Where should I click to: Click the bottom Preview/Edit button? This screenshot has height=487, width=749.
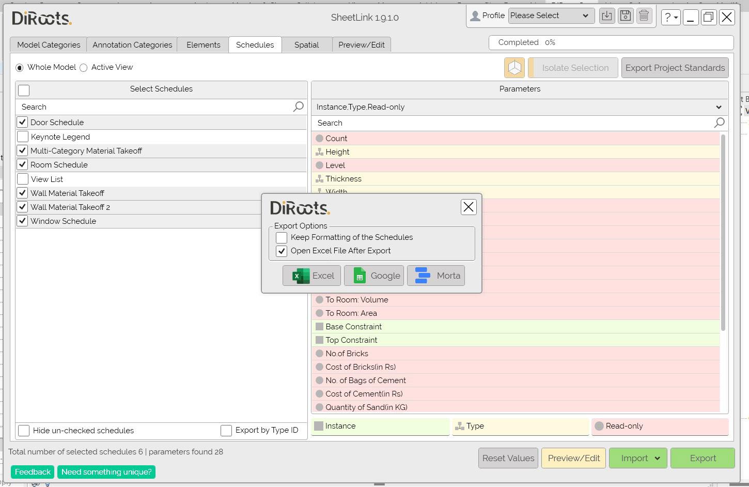[x=574, y=458]
